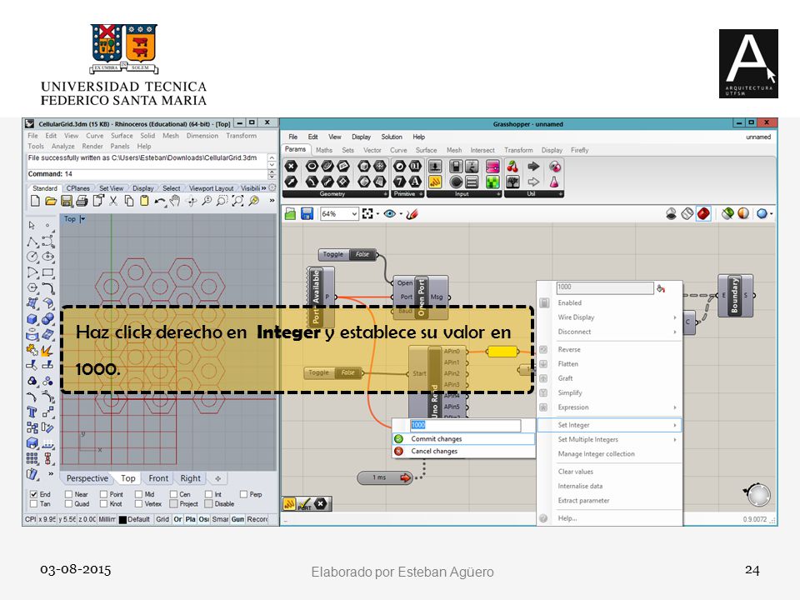Click the integer value field showing 1000
800x600 pixels.
465,425
